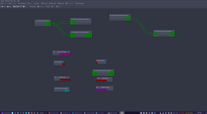Select Firefox [AudioStream] output_FR port
This screenshot has height=114, width=207.
48,25
